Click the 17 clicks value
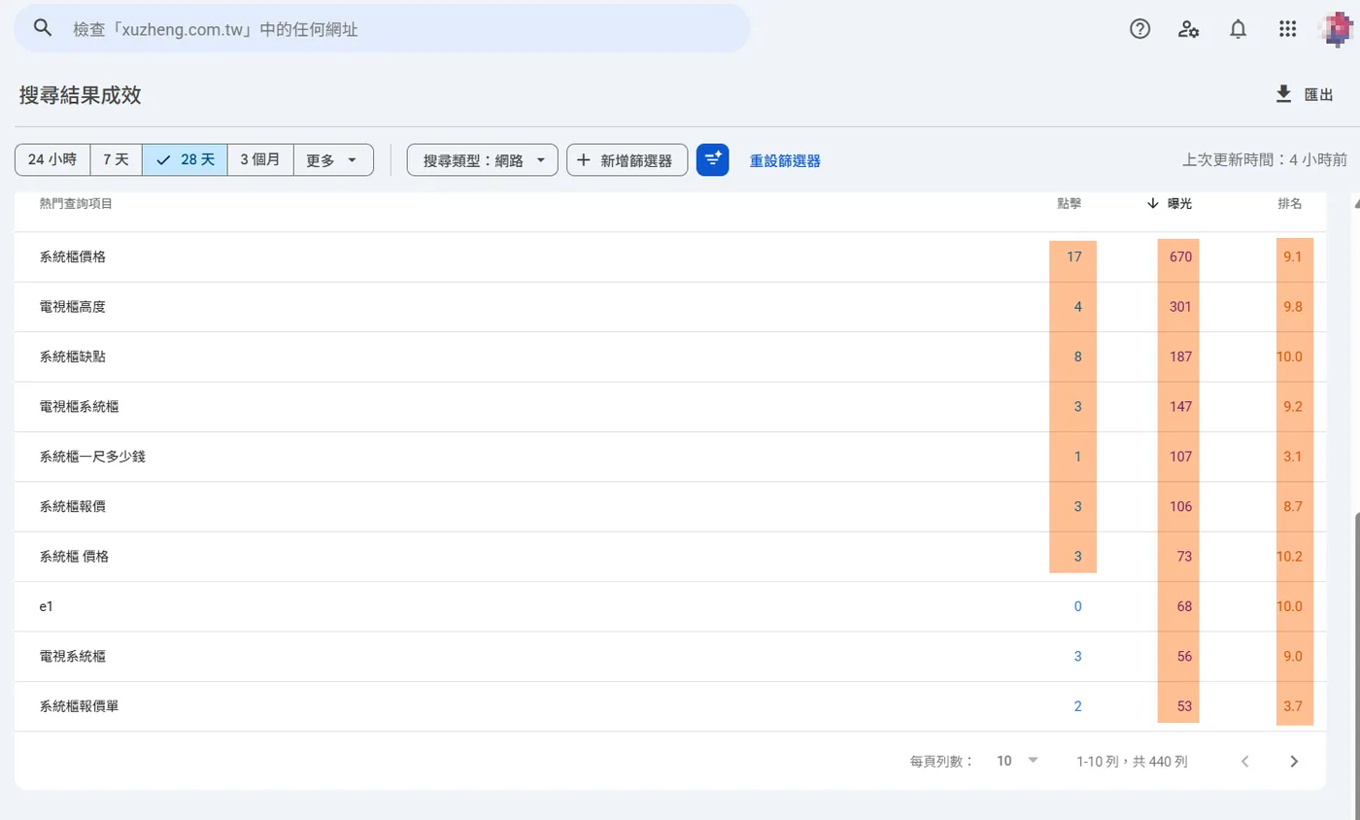 coord(1073,257)
